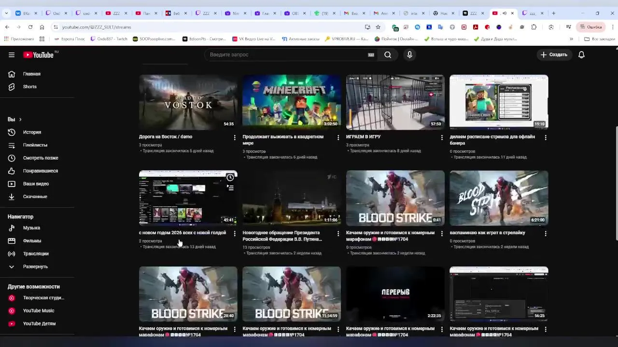The width and height of the screenshot is (618, 347).
Task: Open options menu for с новом годом 2026 video
Action: click(235, 234)
